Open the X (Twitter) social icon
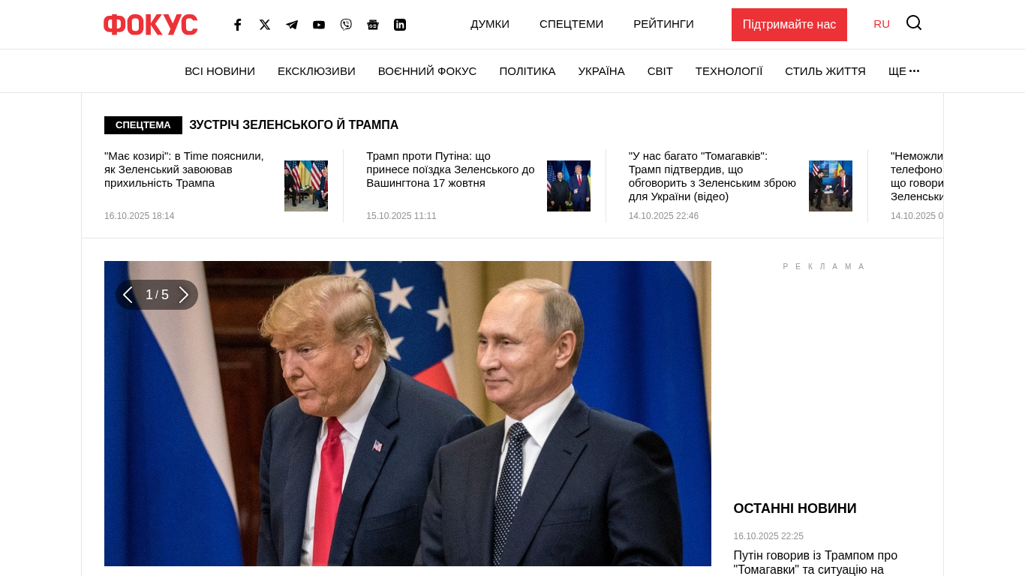Image resolution: width=1025 pixels, height=576 pixels. pos(265,25)
